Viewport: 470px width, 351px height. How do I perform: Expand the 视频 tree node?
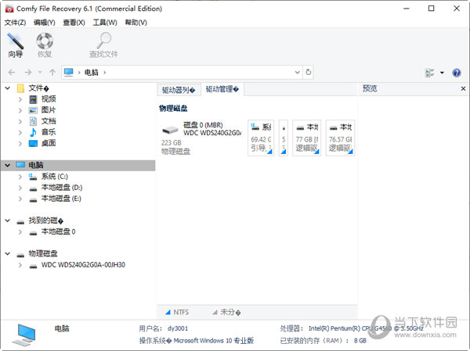pyautogui.click(x=20, y=99)
